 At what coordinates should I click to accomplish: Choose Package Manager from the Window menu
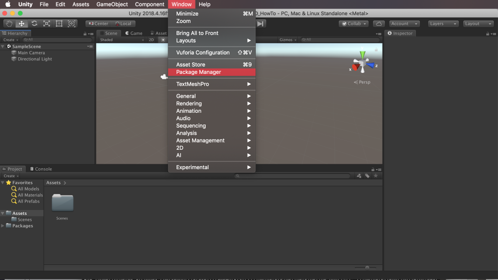(212, 72)
